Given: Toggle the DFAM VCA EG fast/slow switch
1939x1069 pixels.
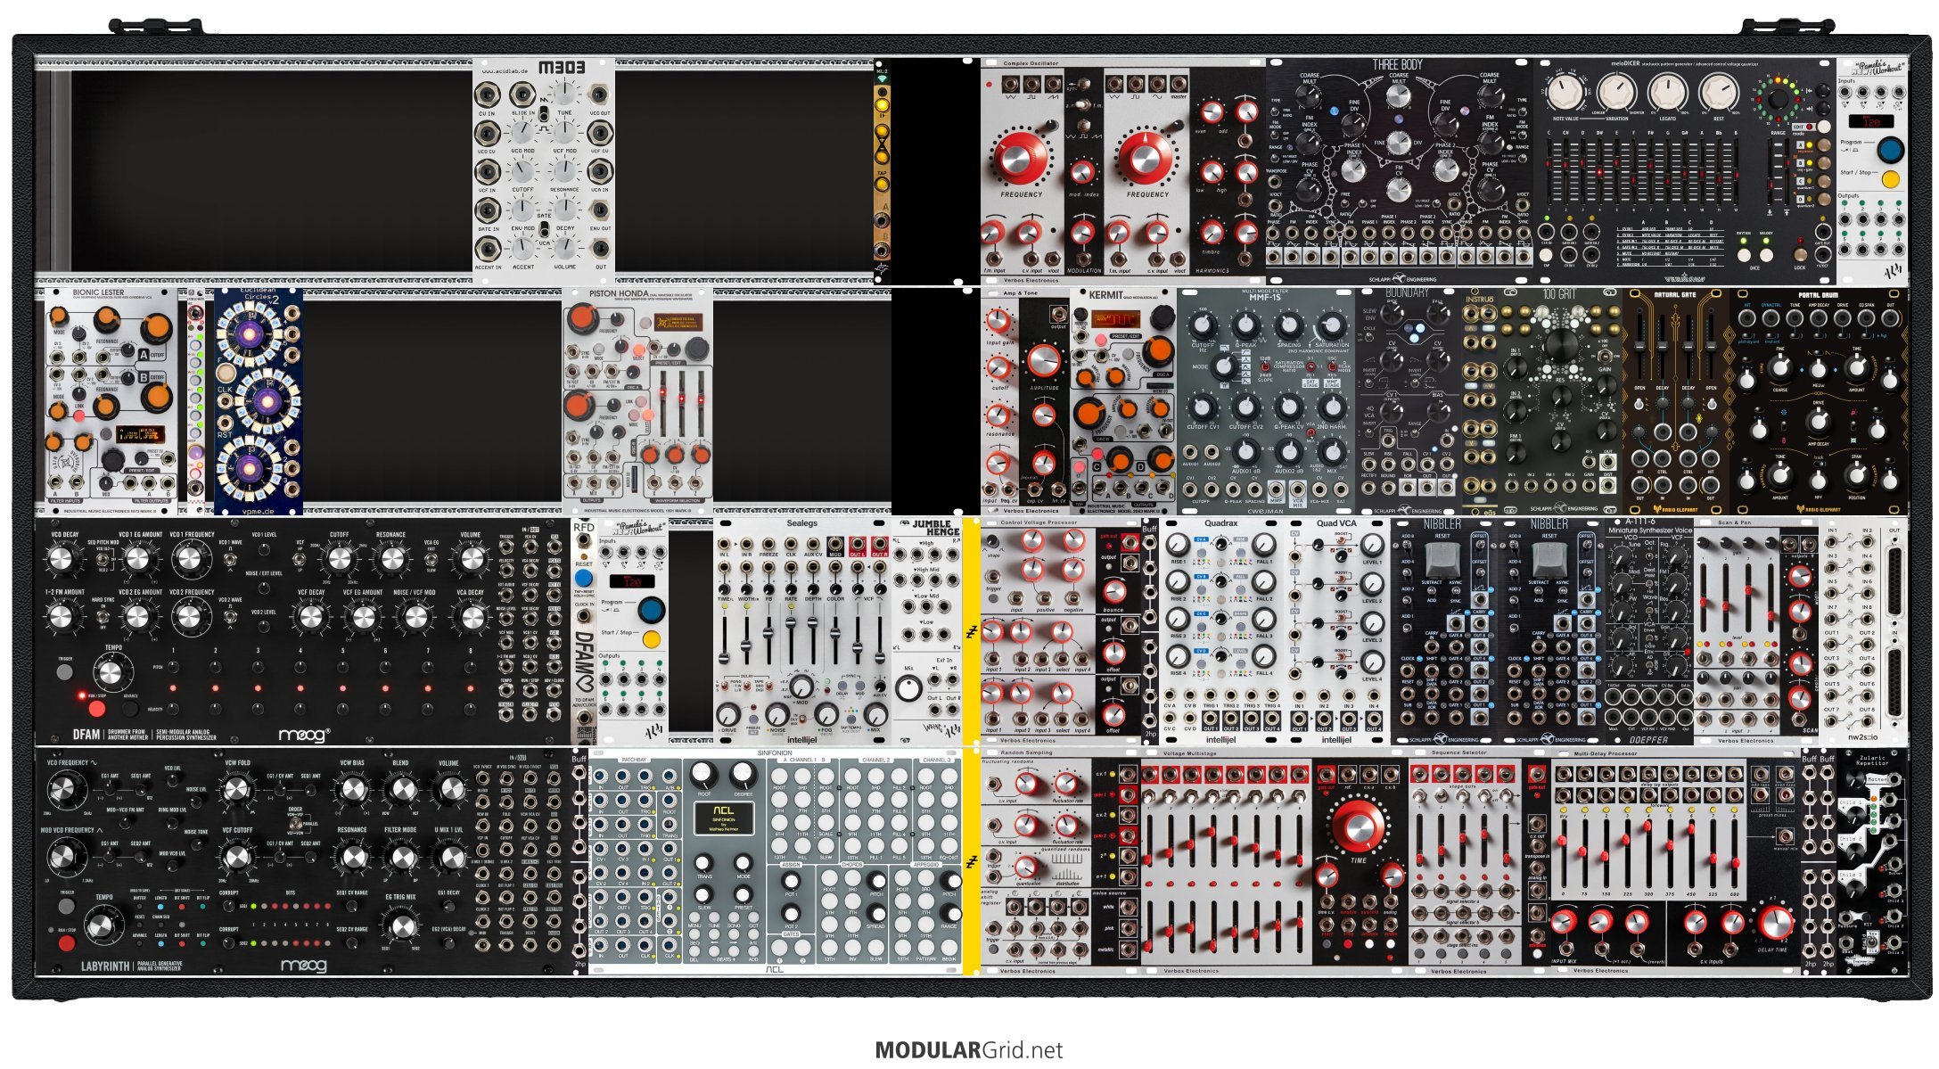Looking at the screenshot, I should [431, 558].
